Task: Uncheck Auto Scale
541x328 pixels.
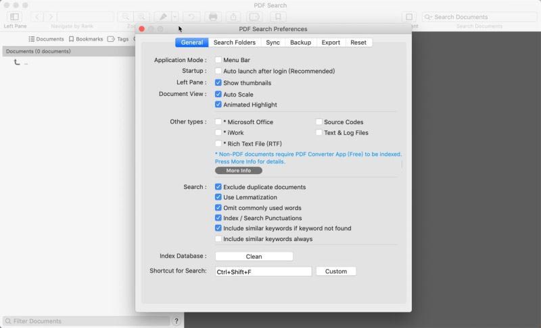Action: click(218, 94)
